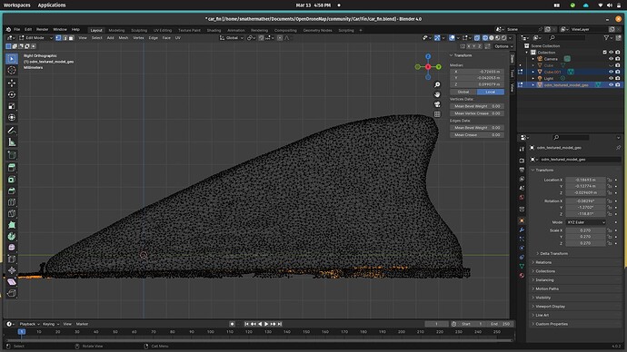
Task: Open the Mesh menu
Action: point(124,38)
